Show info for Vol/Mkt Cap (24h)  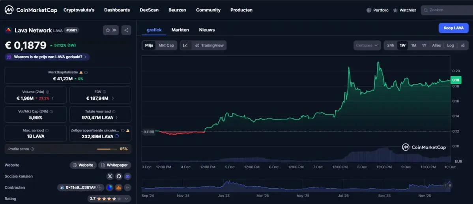pos(51,112)
